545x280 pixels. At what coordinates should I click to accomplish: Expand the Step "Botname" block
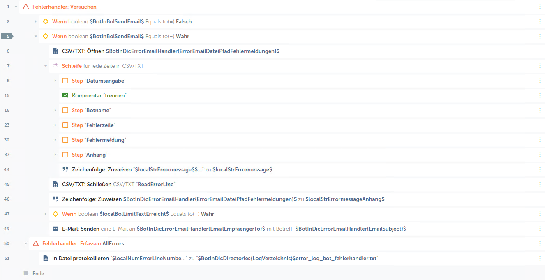tap(55, 110)
